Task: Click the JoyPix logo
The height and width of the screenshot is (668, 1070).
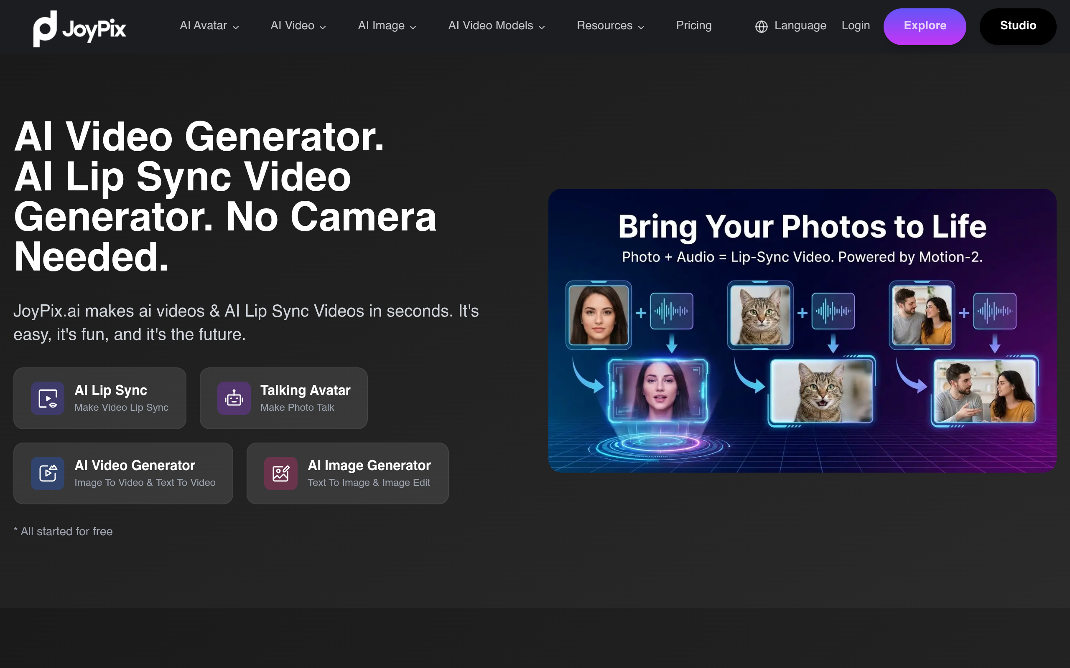Action: (x=79, y=28)
